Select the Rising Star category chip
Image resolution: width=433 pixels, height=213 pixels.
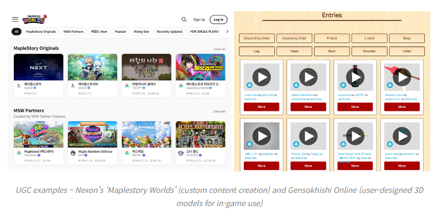141,32
